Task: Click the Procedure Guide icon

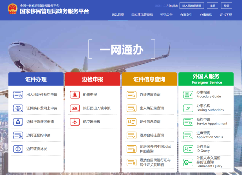Action: pyautogui.click(x=188, y=95)
